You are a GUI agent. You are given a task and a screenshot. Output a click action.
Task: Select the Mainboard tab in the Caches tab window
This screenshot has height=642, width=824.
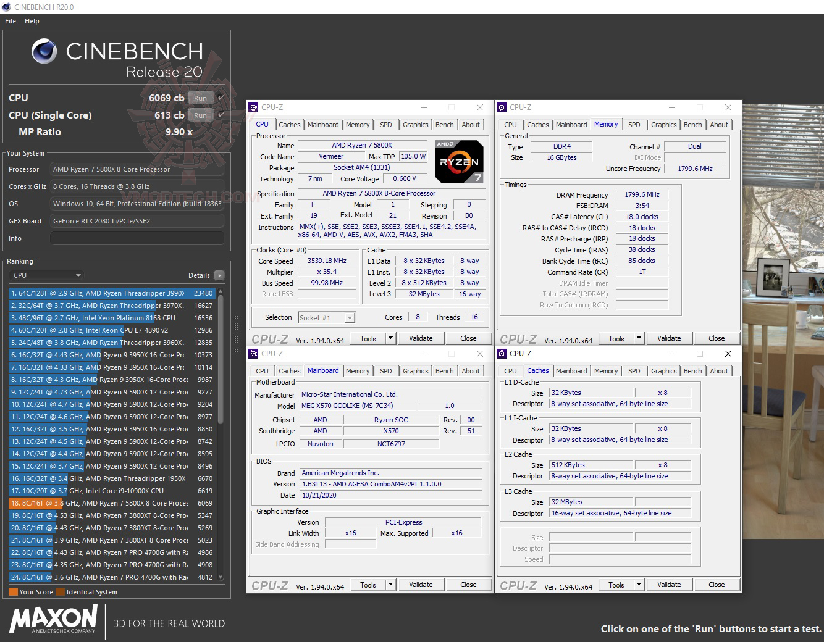tap(571, 371)
